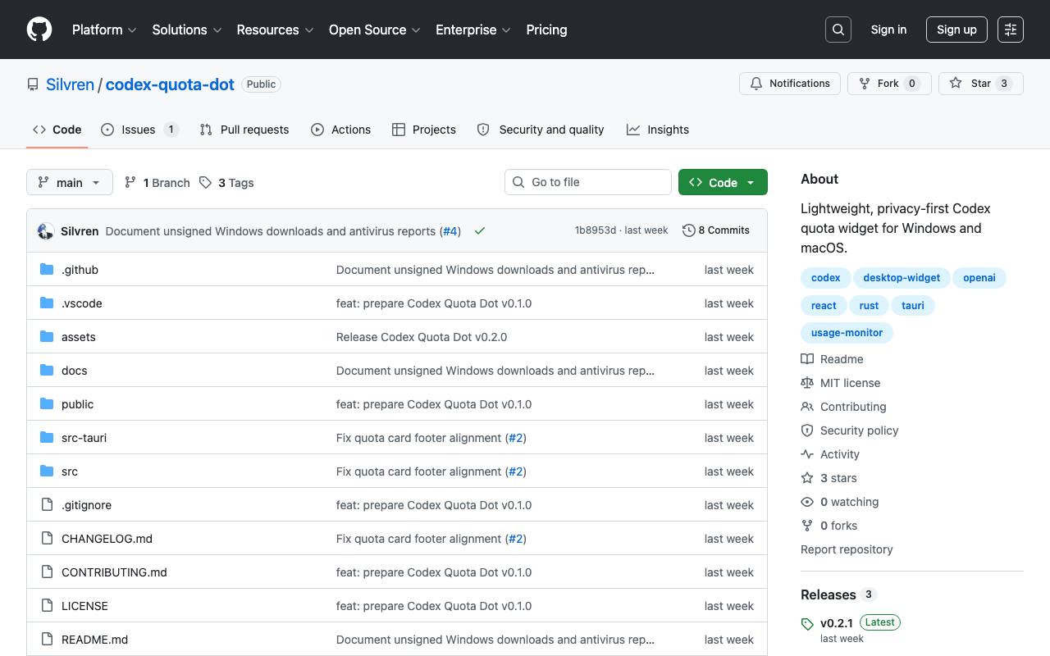This screenshot has height=656, width=1050.
Task: View the 3 Tags list
Action: click(226, 183)
